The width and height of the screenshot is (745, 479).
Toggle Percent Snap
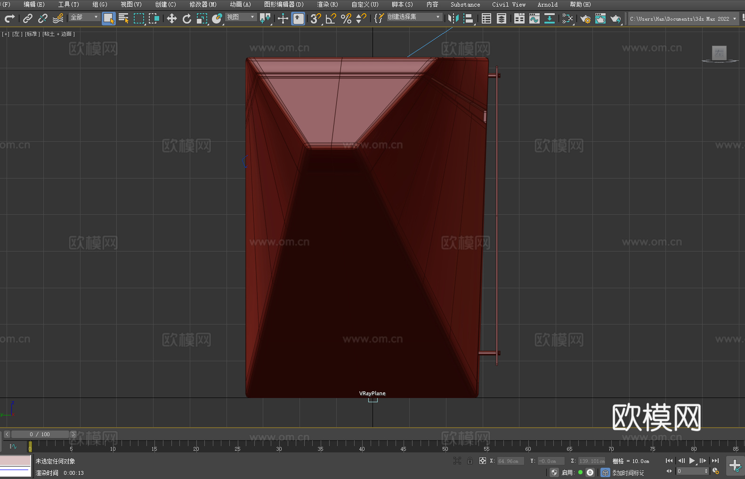346,18
